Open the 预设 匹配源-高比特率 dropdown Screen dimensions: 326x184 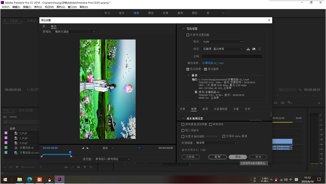click(x=222, y=49)
